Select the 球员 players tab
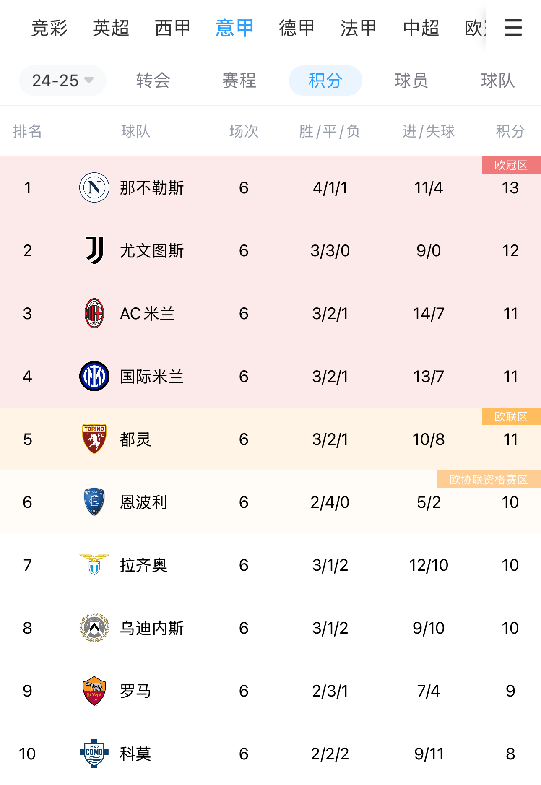Viewport: 541px width, 785px height. click(x=411, y=81)
